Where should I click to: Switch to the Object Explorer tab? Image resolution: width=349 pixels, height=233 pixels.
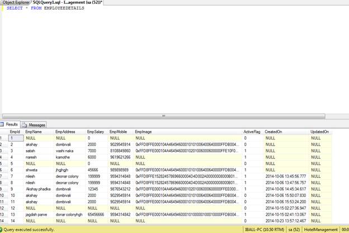[x=16, y=2]
